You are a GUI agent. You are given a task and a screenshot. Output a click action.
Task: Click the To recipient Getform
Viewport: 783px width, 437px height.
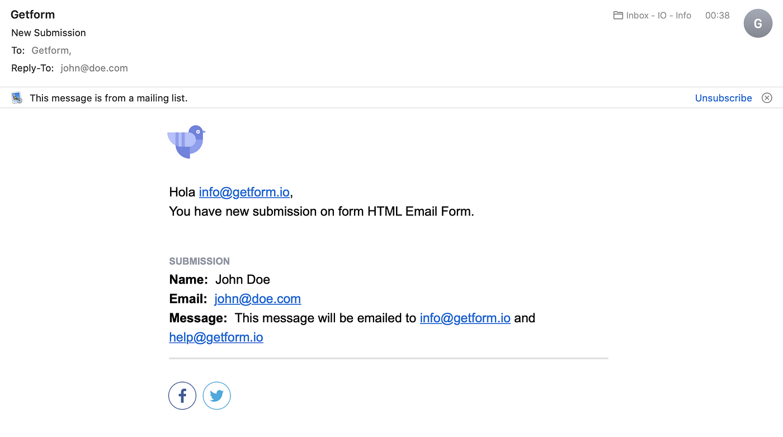click(51, 50)
